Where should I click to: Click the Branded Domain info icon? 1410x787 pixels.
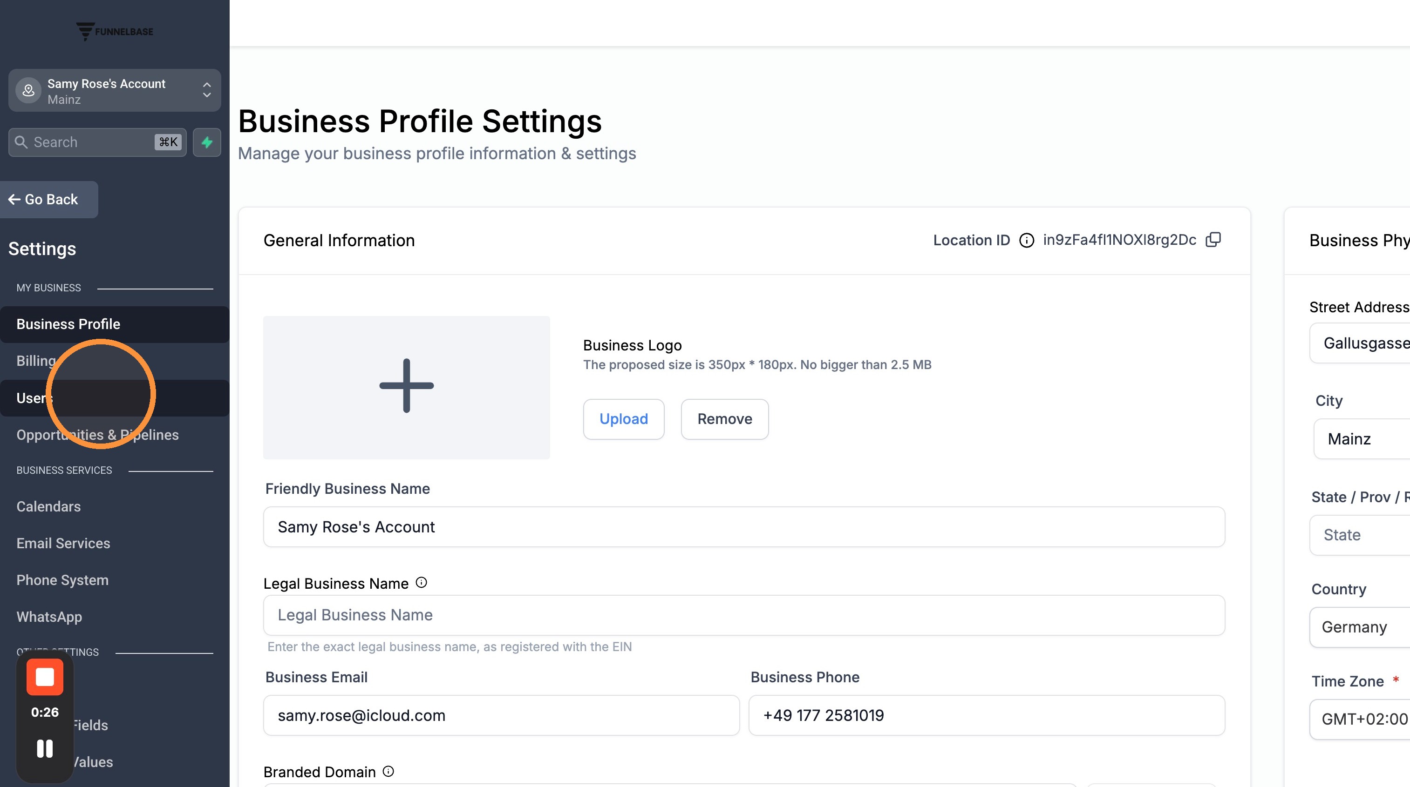pos(388,771)
